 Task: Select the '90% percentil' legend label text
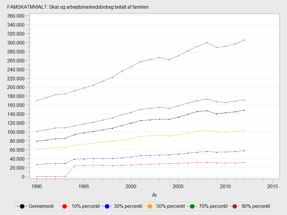pyautogui.click(x=256, y=206)
